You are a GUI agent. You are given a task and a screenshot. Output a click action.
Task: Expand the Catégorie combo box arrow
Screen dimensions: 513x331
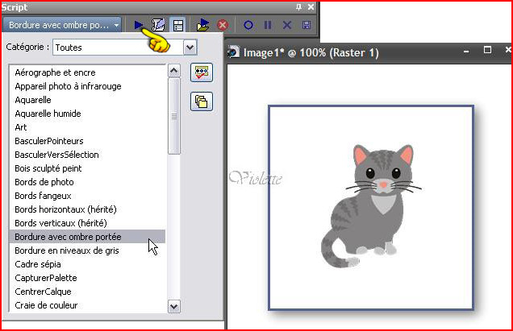point(190,48)
